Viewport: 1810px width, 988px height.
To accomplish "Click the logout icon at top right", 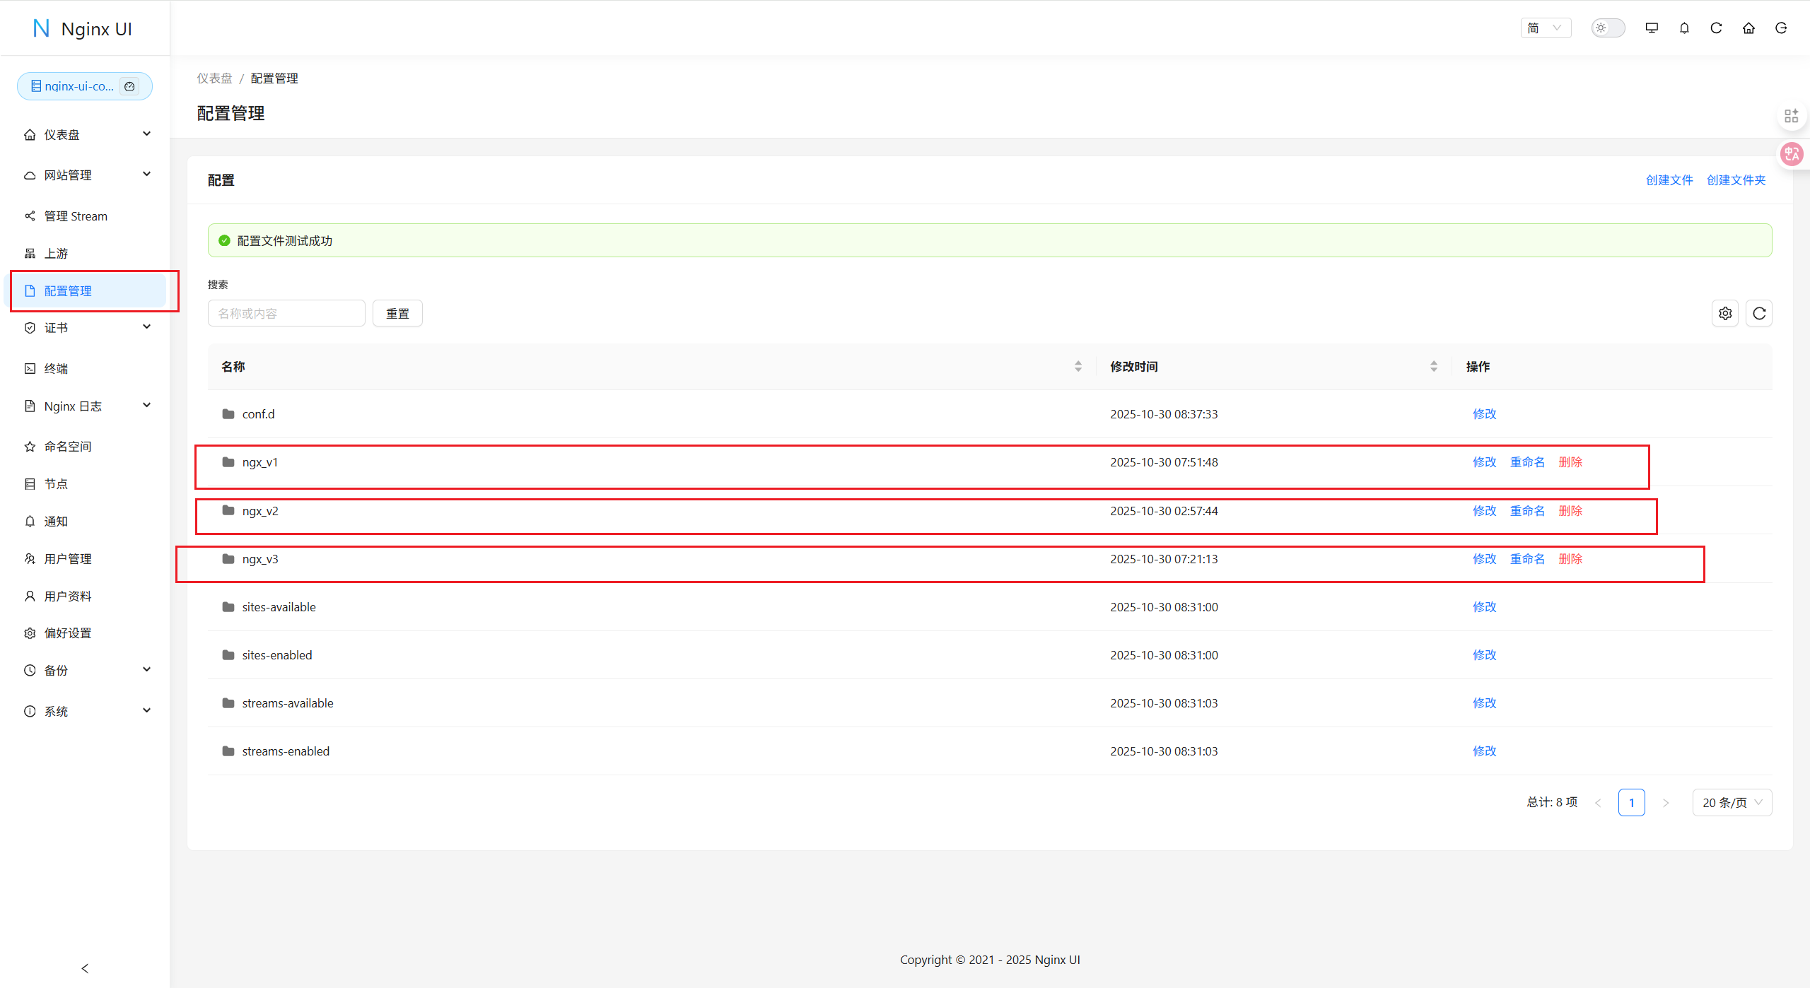I will pyautogui.click(x=1781, y=28).
